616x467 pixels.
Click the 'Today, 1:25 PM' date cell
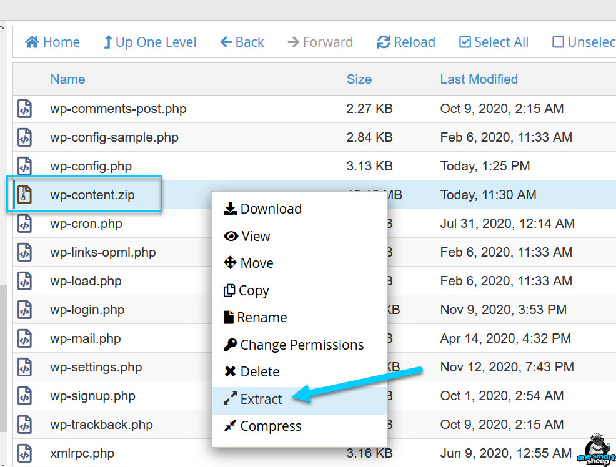pos(485,166)
